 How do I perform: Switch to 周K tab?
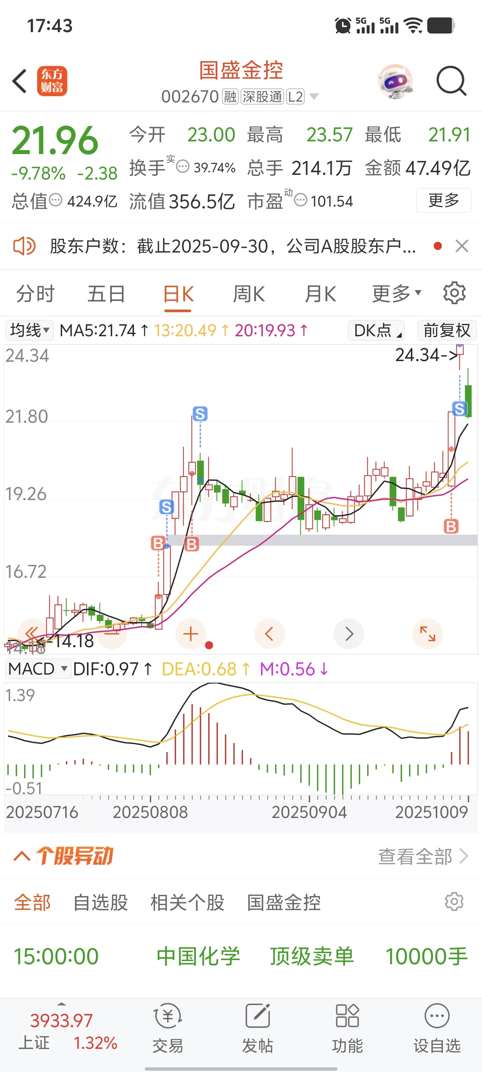(x=249, y=294)
